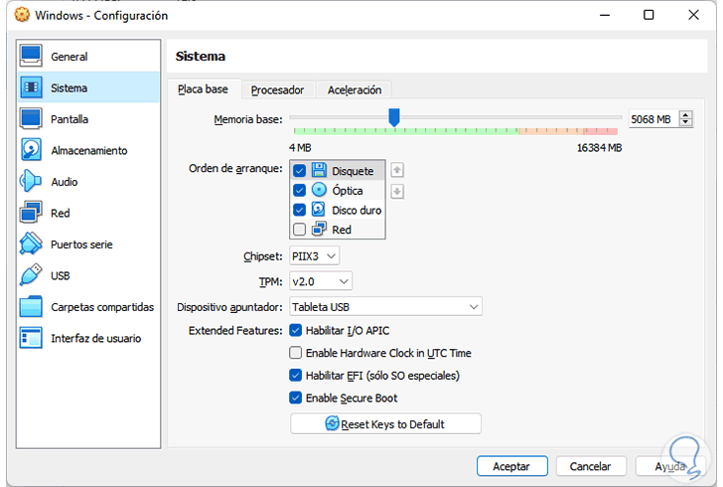
Task: Open the USB settings icon
Action: [x=31, y=275]
